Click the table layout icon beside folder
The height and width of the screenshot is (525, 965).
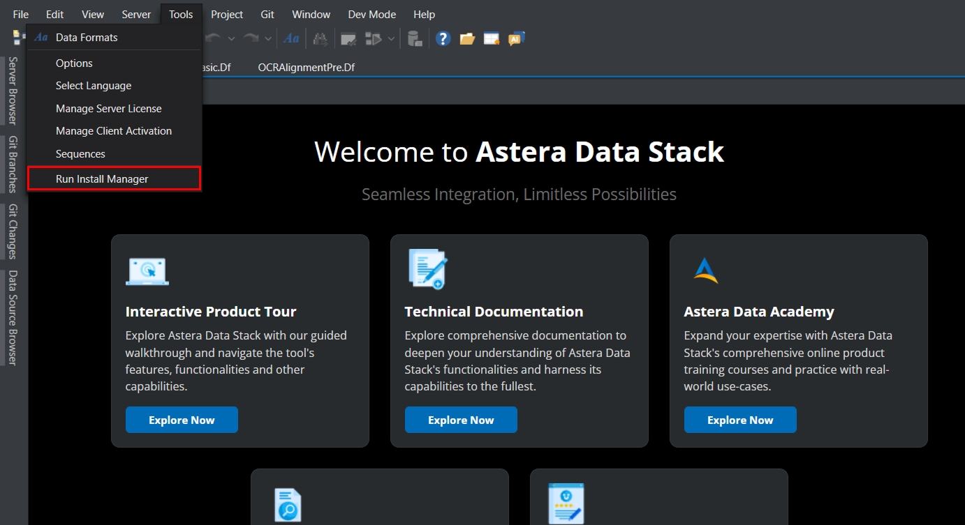tap(492, 39)
